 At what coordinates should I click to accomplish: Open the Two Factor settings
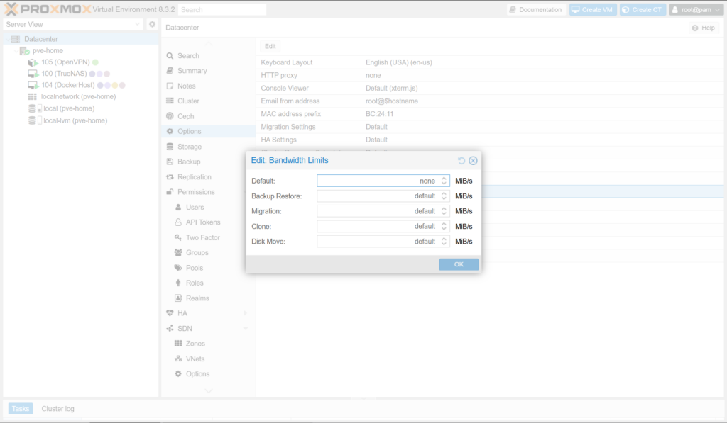pyautogui.click(x=202, y=237)
